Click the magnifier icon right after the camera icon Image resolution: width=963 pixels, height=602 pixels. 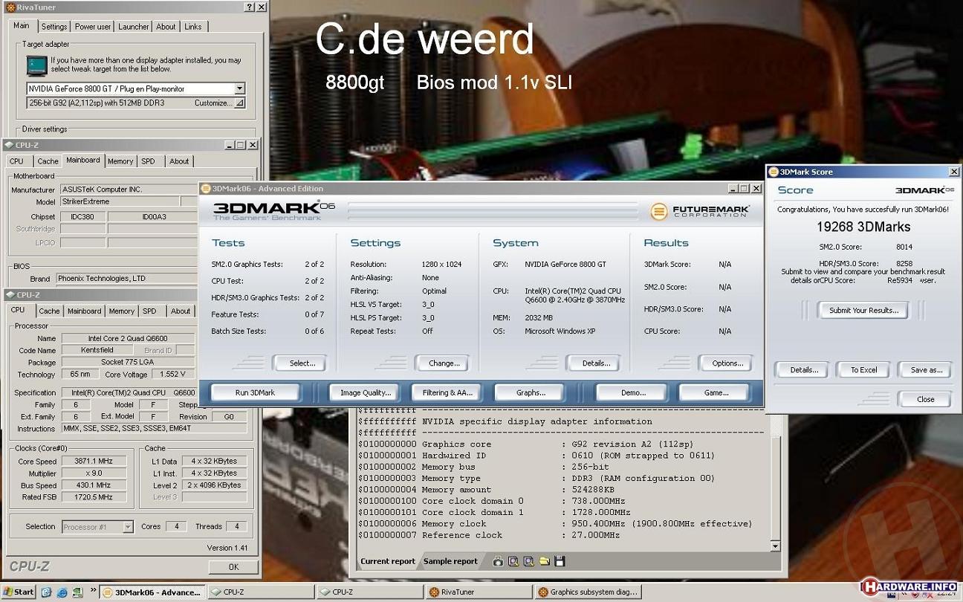pos(513,561)
